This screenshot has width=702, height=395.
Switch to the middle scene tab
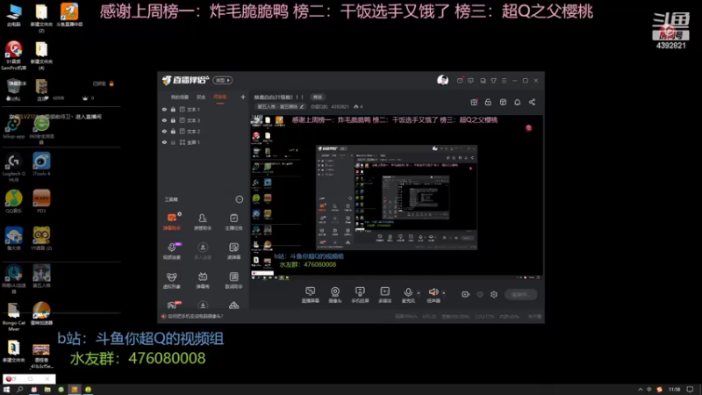pyautogui.click(x=201, y=97)
